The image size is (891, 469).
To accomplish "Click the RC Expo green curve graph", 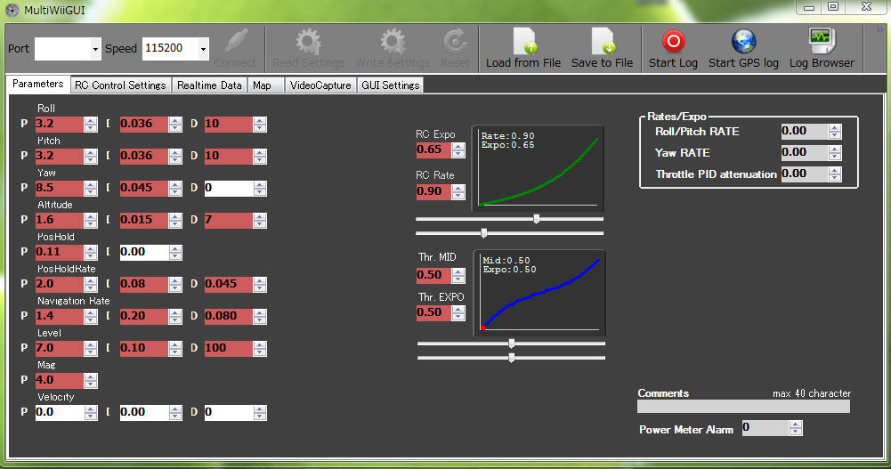I will point(538,168).
